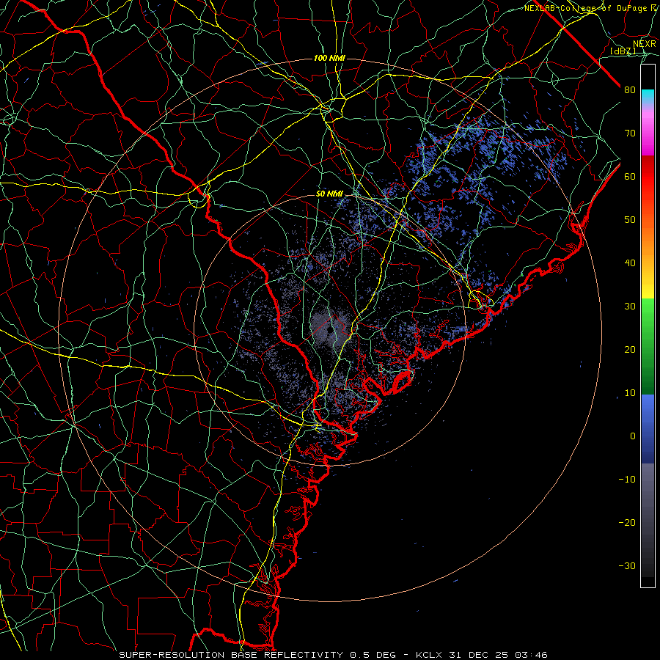Image resolution: width=660 pixels, height=660 pixels.
Task: Click the 50 NMI range ring label
Action: [329, 194]
